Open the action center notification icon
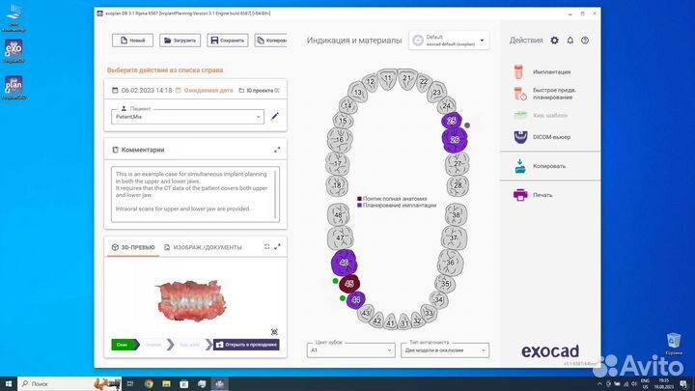 (683, 384)
